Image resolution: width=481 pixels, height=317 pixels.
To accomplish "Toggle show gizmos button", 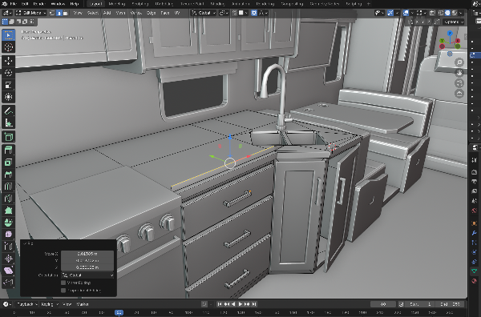I will coord(390,13).
